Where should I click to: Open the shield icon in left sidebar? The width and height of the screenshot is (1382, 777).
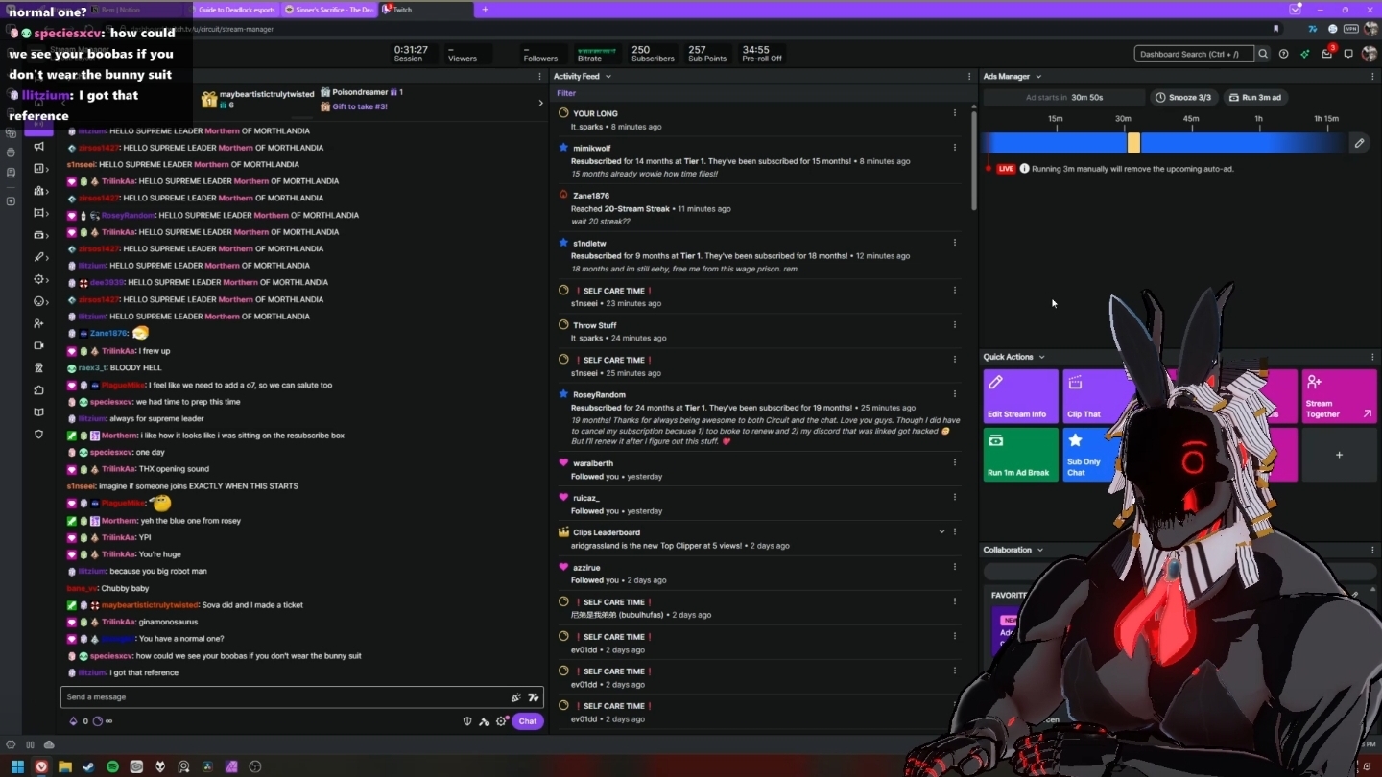38,435
